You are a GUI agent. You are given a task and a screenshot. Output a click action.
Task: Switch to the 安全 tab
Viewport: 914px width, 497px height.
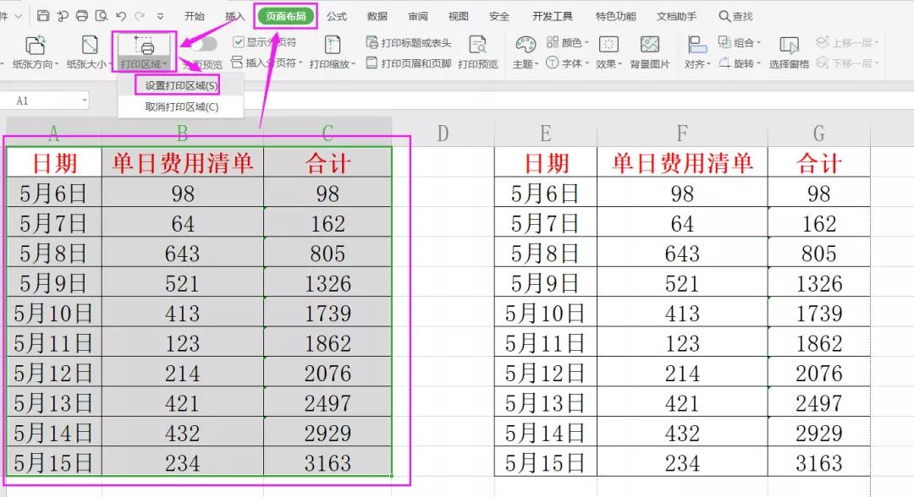pos(499,16)
